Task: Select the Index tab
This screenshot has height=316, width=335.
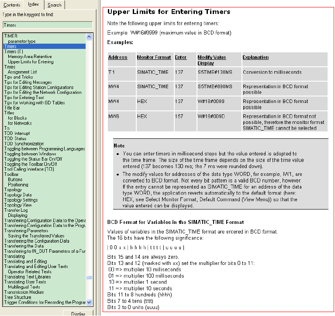Action: tap(33, 4)
